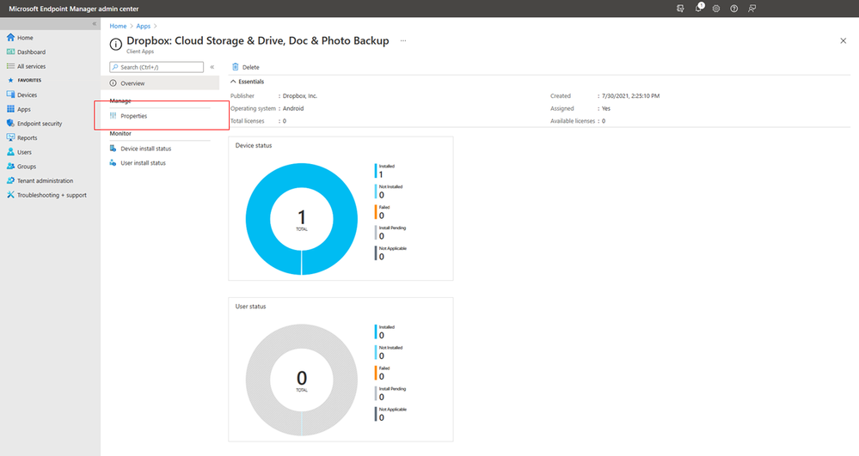Click Device status Install Pending legend entry

point(390,232)
